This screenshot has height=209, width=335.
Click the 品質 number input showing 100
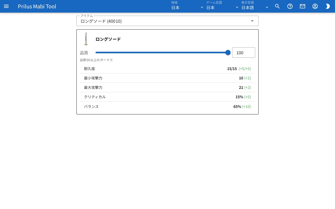243,53
